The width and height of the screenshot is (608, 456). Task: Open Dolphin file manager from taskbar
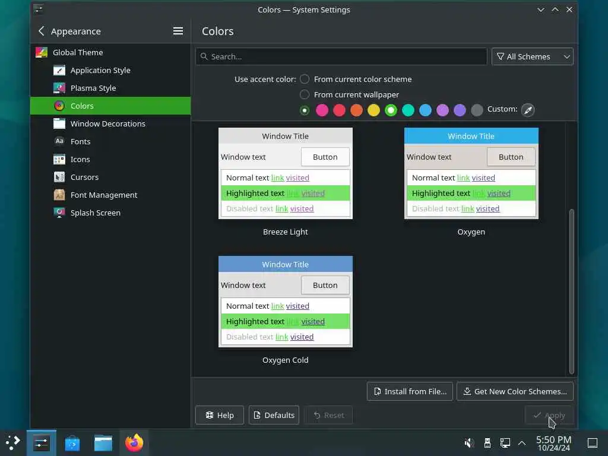coord(103,443)
